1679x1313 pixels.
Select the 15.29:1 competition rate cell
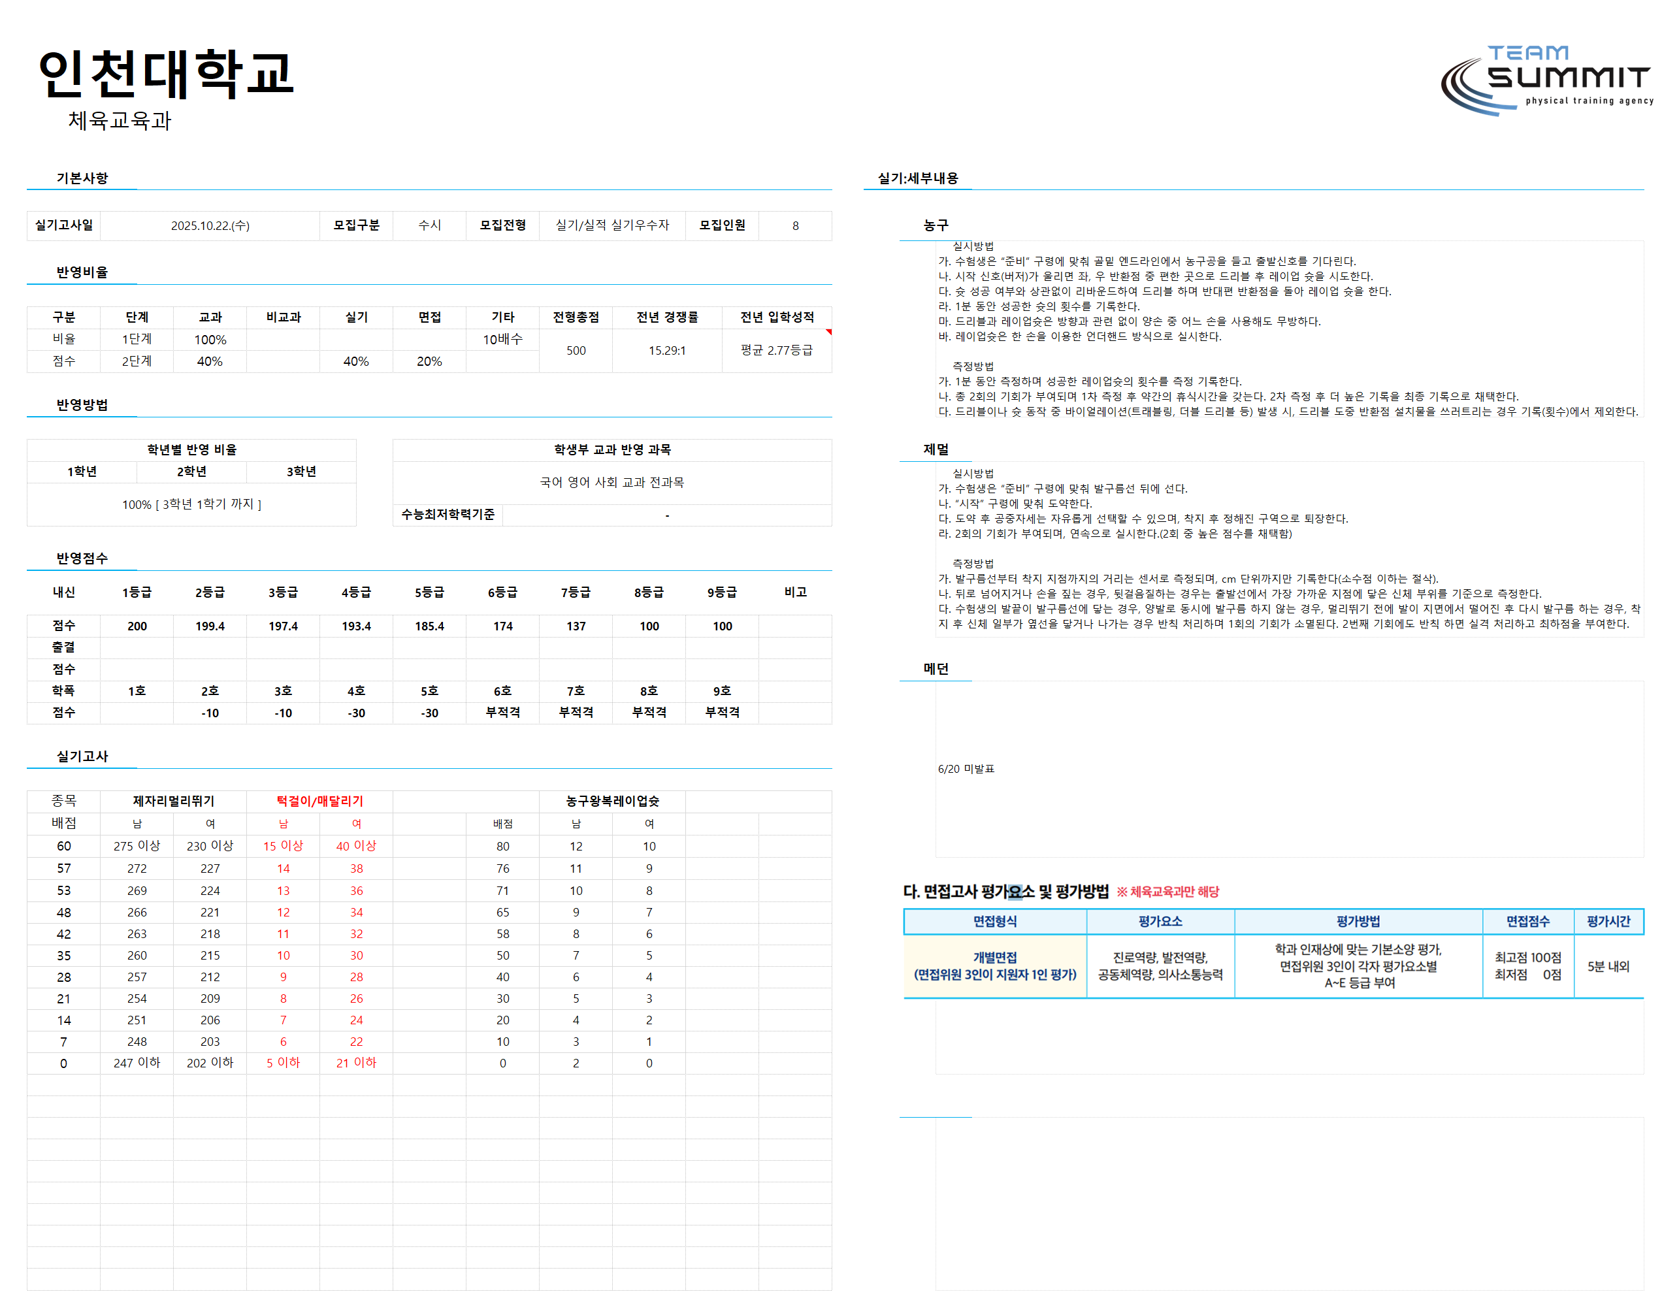click(666, 351)
